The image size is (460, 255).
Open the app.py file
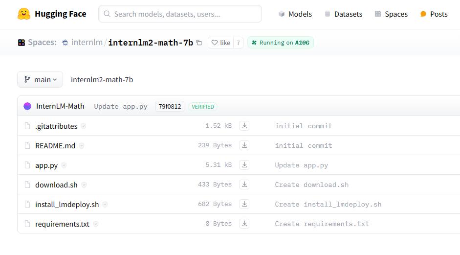46,165
